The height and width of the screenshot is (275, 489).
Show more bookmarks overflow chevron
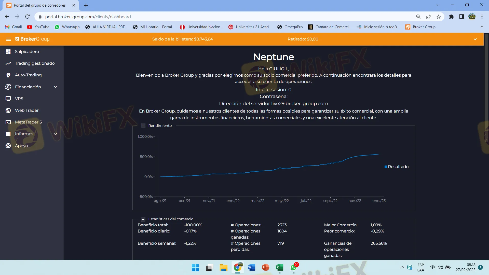coord(482,27)
